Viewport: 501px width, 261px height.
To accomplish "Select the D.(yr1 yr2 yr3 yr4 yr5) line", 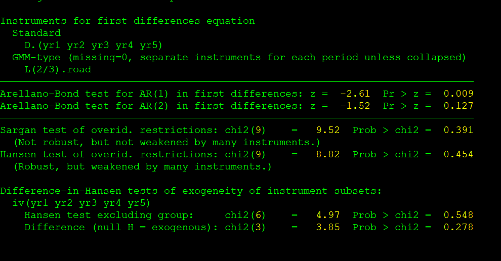I will 94,46.
